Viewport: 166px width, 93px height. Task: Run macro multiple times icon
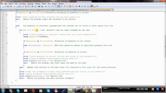coord(85,6)
